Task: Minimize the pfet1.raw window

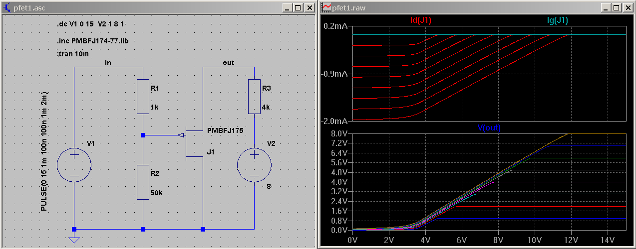Action: click(x=606, y=7)
